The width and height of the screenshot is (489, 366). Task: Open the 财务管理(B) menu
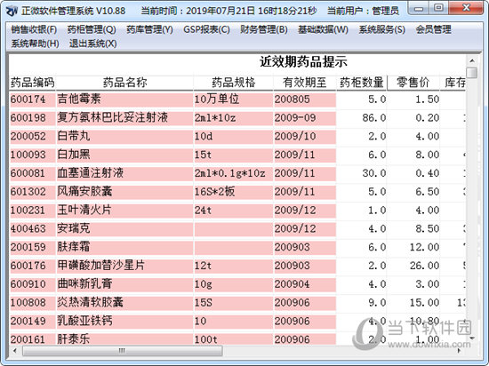[x=263, y=29]
